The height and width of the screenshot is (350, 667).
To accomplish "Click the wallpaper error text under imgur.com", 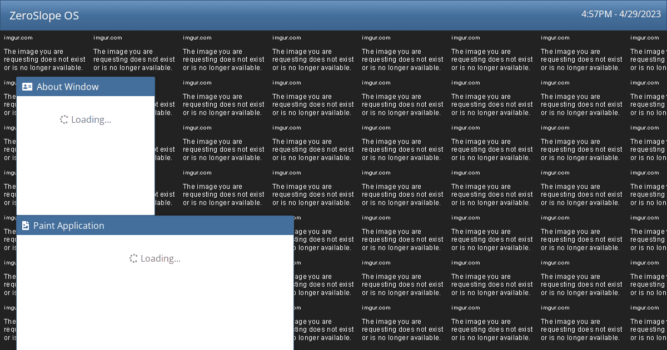I will coord(44,59).
